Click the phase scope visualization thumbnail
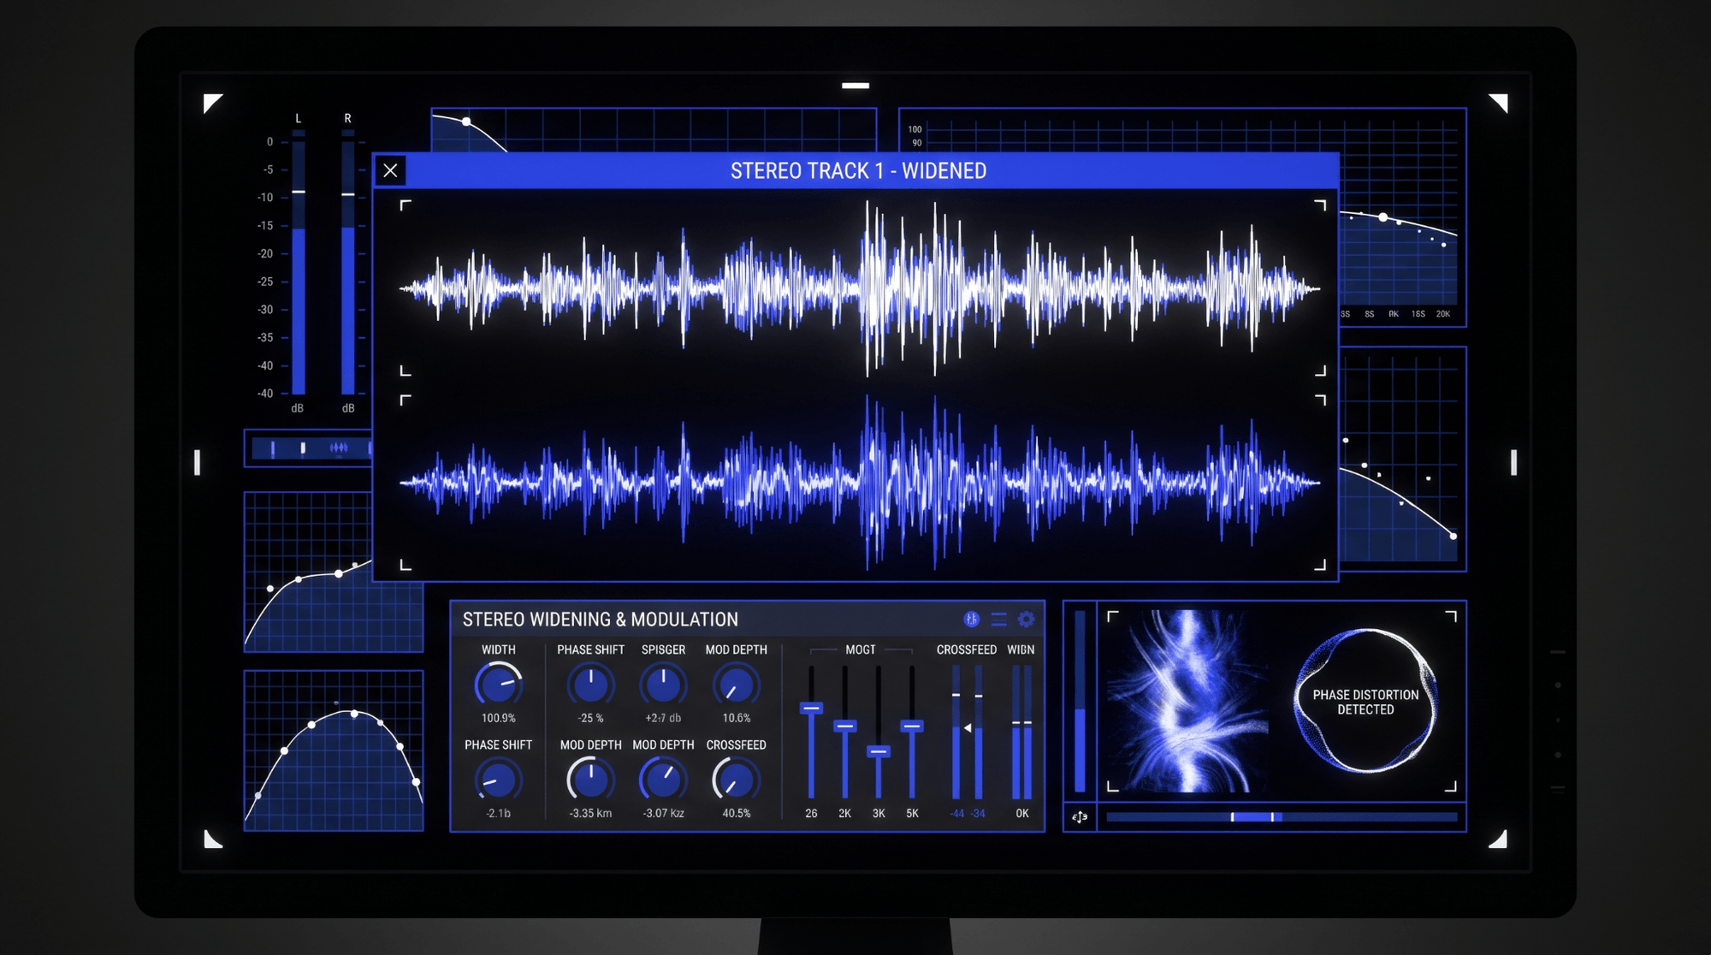This screenshot has width=1711, height=955. click(1189, 701)
